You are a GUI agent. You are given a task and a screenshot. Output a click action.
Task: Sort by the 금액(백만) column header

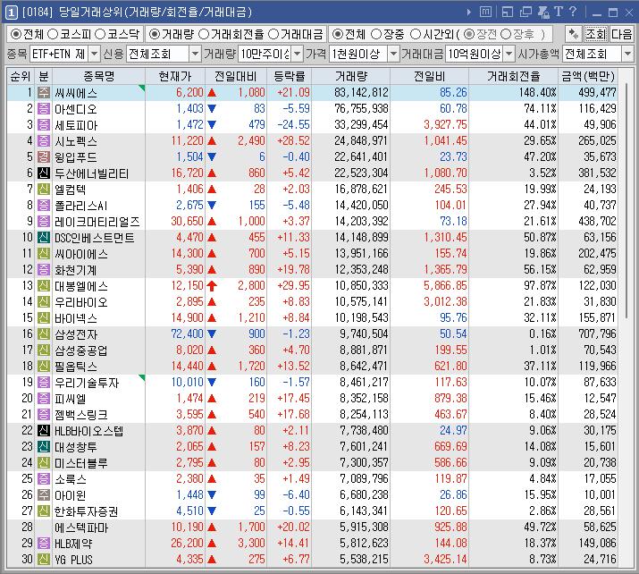coord(588,76)
